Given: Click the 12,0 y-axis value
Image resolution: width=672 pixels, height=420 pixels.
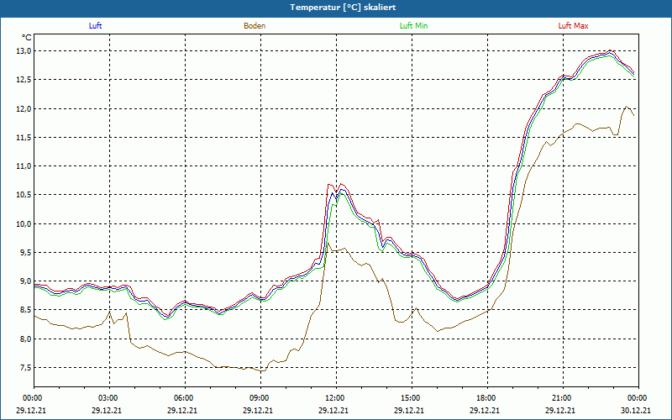Looking at the screenshot, I should coord(24,109).
